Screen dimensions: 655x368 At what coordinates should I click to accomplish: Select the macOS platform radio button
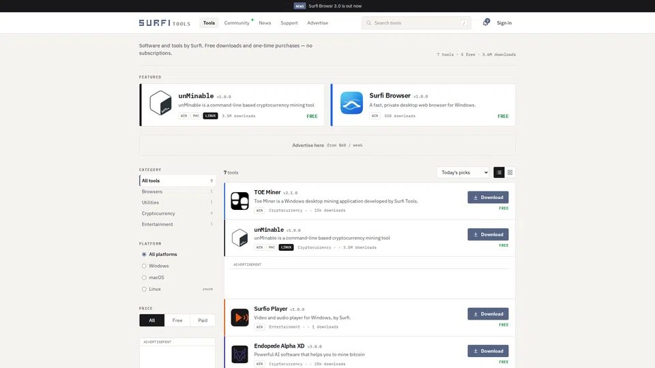[x=144, y=277]
